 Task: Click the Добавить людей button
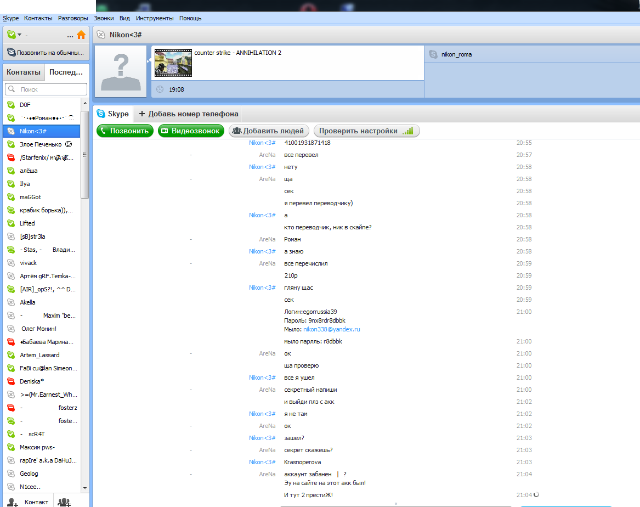268,131
